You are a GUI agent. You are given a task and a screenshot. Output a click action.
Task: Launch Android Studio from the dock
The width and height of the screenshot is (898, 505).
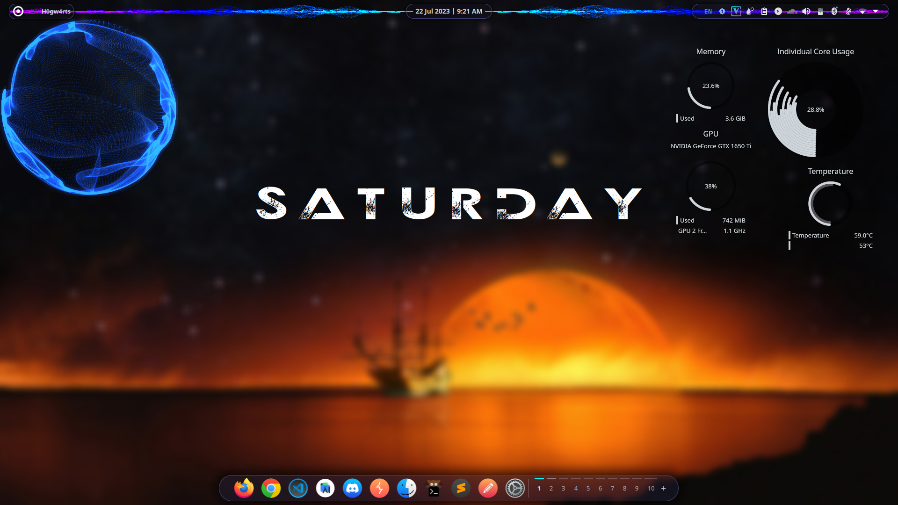coord(325,489)
